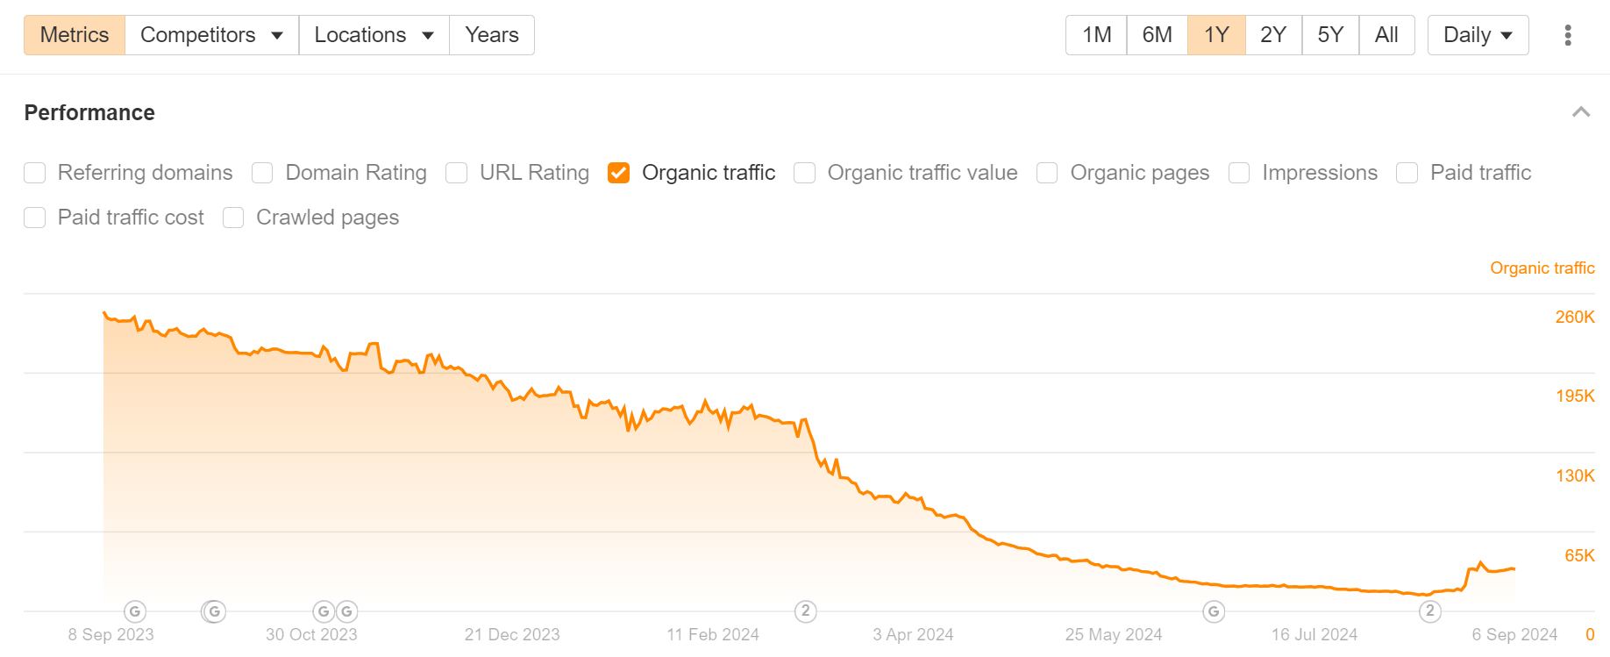The height and width of the screenshot is (657, 1610).
Task: Switch to the Metrics tab
Action: pos(75,35)
